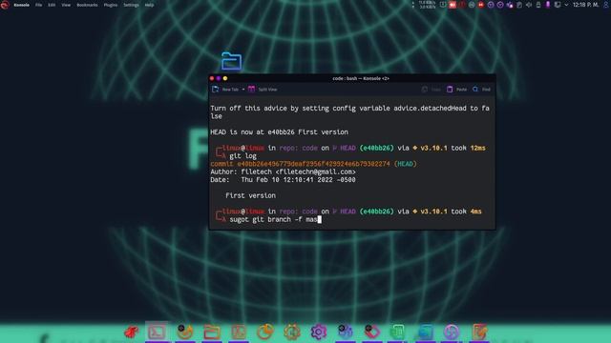The image size is (611, 343).
Task: Click the red bird app icon in dock
Action: pos(132,332)
